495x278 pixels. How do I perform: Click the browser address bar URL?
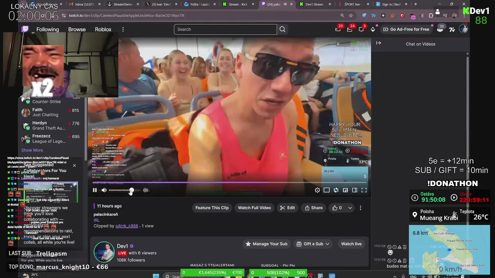(127, 15)
